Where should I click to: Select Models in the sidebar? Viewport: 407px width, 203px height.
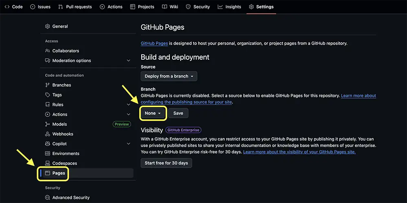click(x=60, y=124)
